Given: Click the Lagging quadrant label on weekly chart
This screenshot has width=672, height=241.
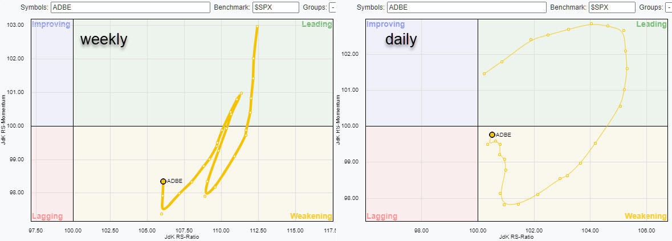Looking at the screenshot, I should tap(47, 217).
